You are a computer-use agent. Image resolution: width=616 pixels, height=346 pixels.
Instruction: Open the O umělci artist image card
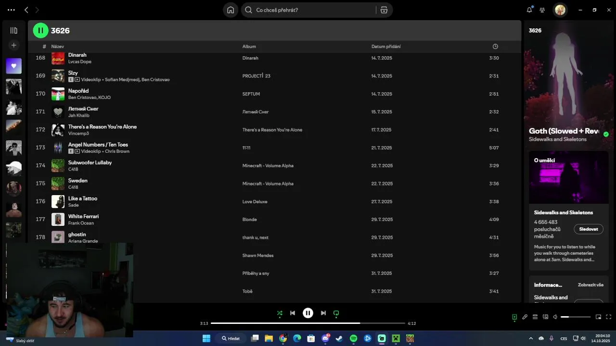tap(569, 178)
